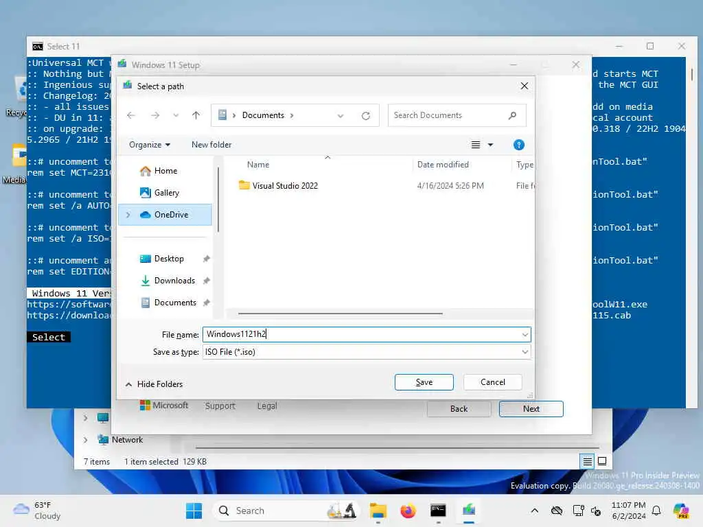This screenshot has width=703, height=527.
Task: Click the Documents breadcrumb in address bar
Action: [263, 115]
